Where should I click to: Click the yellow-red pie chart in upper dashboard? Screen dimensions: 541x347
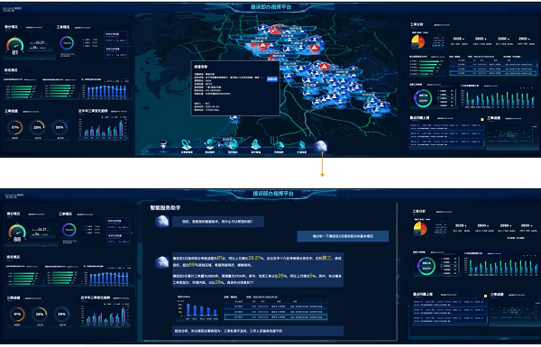pos(417,41)
